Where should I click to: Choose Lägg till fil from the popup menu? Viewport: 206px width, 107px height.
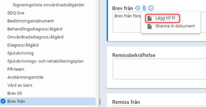click(x=165, y=18)
